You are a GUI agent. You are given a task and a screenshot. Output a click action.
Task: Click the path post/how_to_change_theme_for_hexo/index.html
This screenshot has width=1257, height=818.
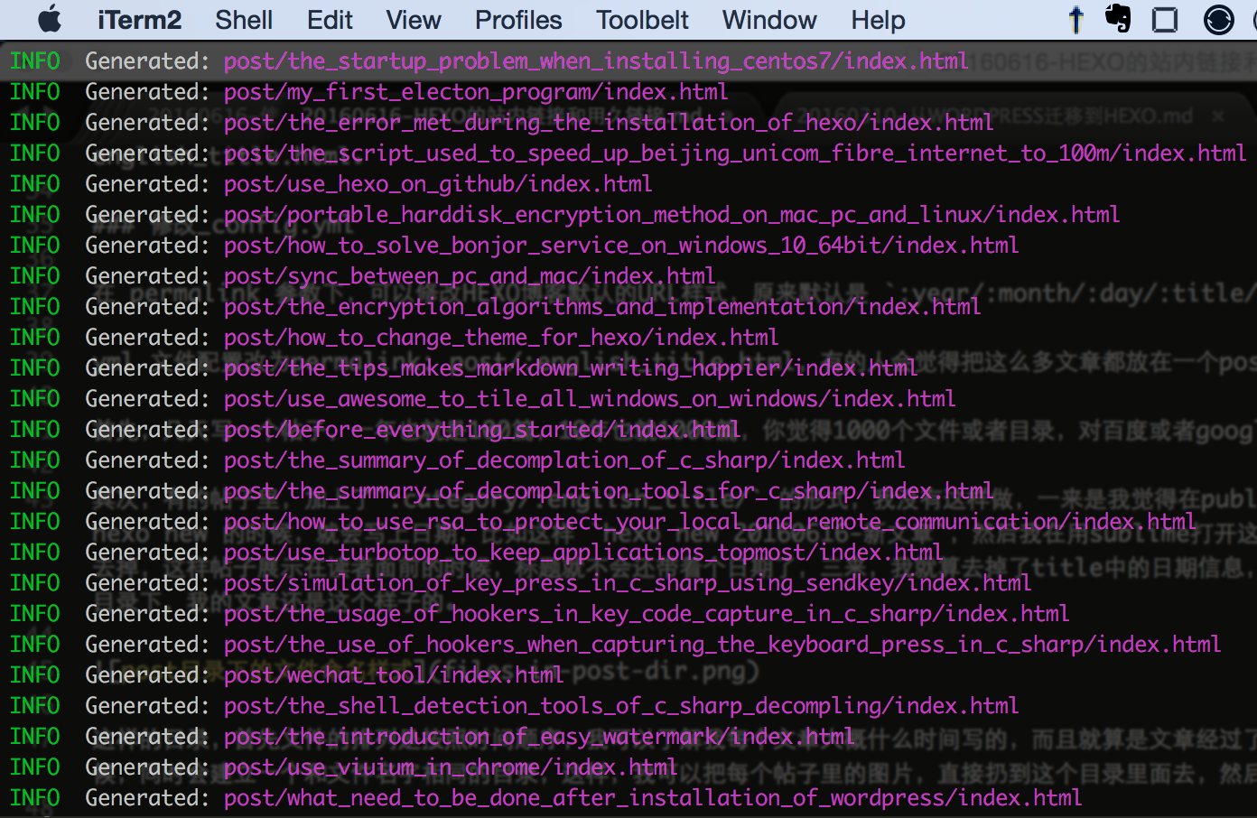(x=501, y=338)
